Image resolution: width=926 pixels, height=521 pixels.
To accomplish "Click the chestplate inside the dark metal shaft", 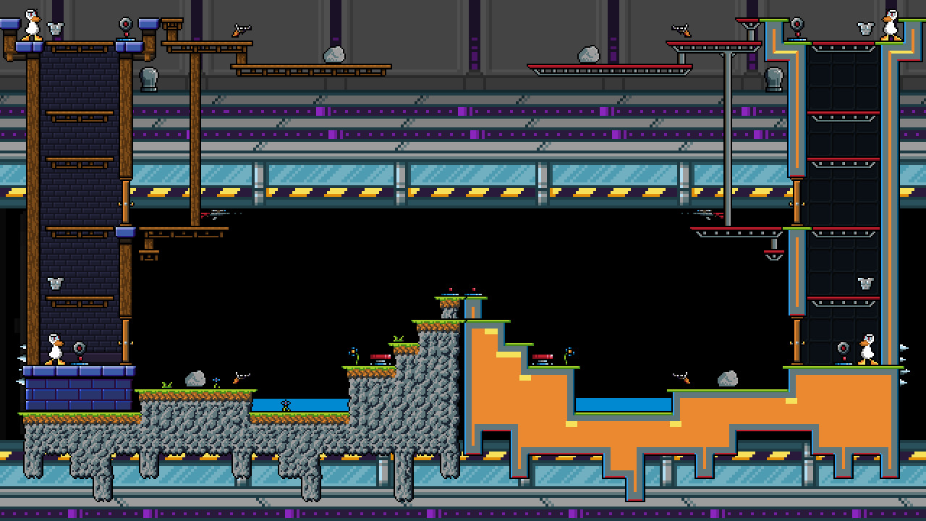I will (865, 283).
